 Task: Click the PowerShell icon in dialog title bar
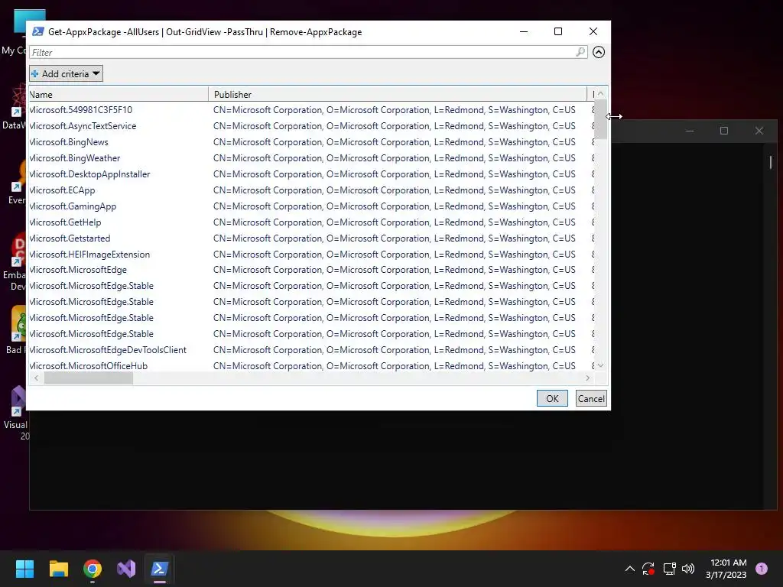(38, 31)
